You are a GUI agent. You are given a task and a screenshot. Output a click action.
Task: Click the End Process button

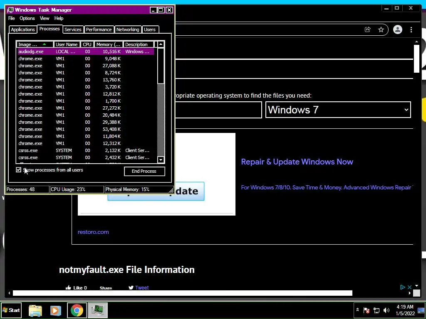(144, 171)
